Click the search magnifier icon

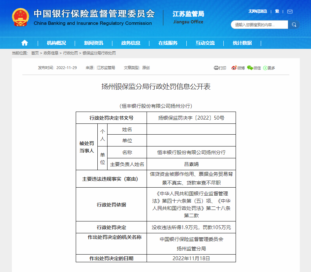[294, 25]
